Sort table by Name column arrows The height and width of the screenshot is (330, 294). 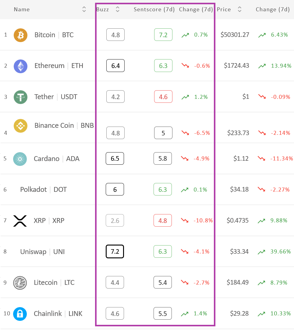[x=84, y=9]
